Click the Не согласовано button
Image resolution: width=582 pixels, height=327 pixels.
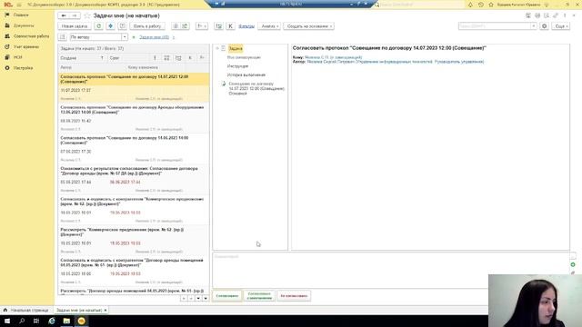point(294,296)
